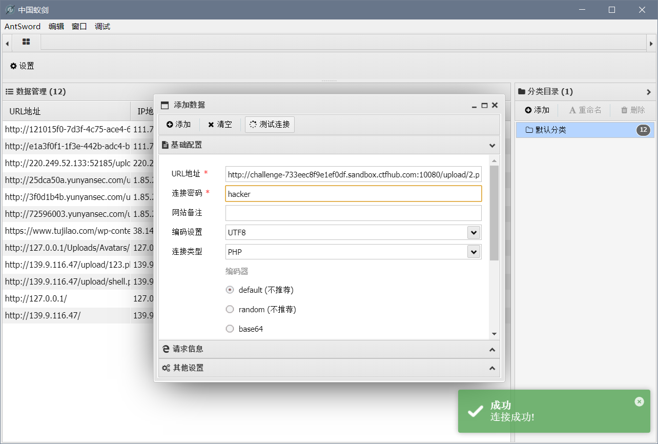The image size is (658, 444).
Task: Select the base64 encoder
Action: [x=230, y=328]
